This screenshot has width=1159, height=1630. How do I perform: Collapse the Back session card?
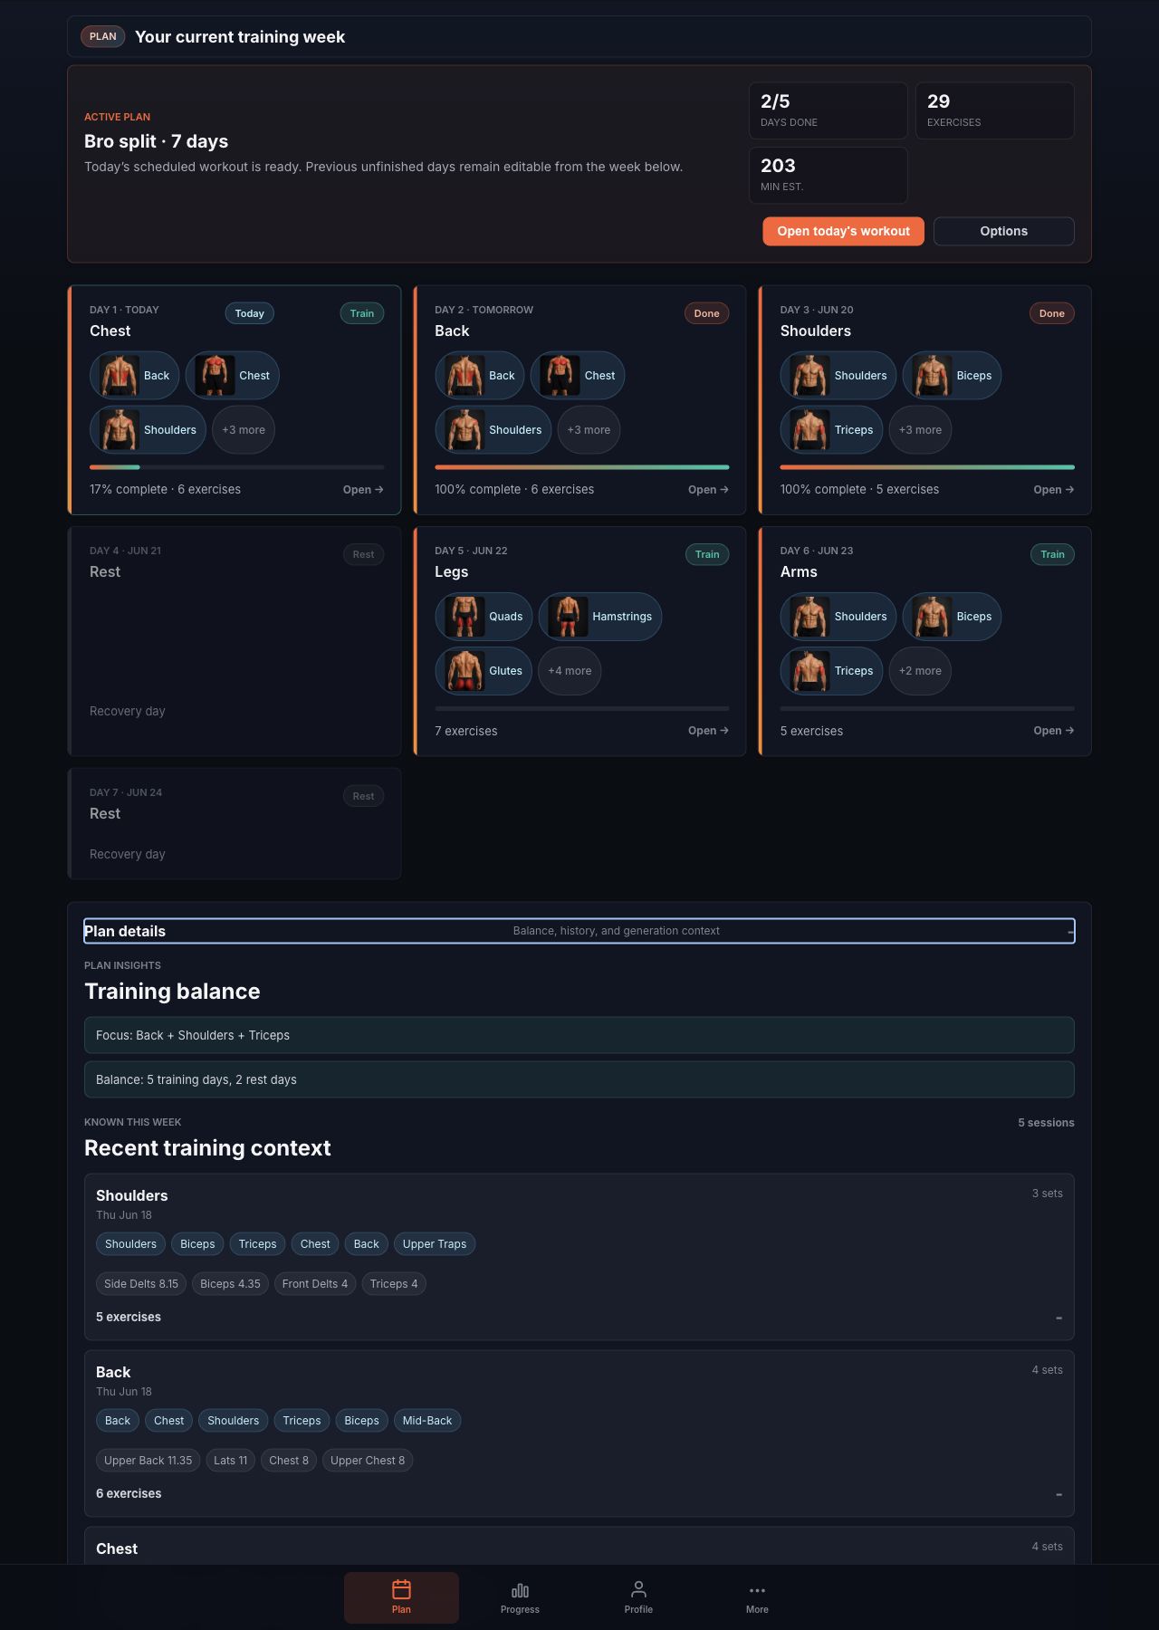coord(1058,1494)
